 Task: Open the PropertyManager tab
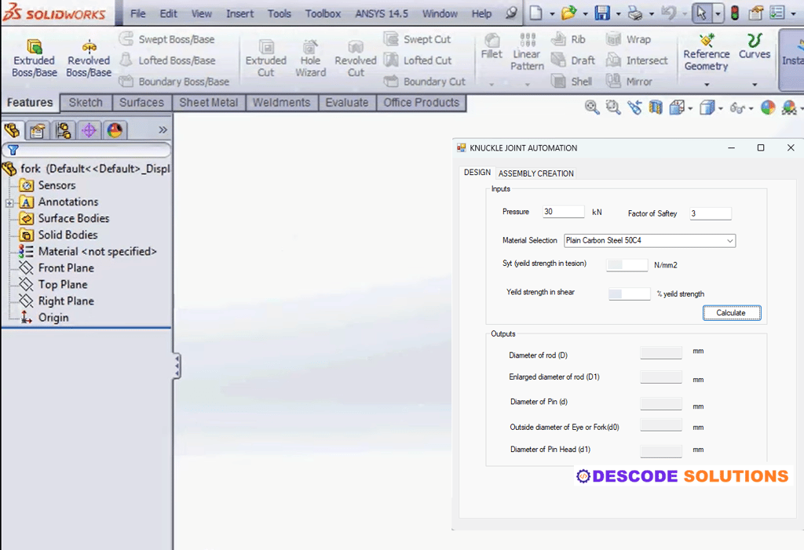(x=37, y=130)
